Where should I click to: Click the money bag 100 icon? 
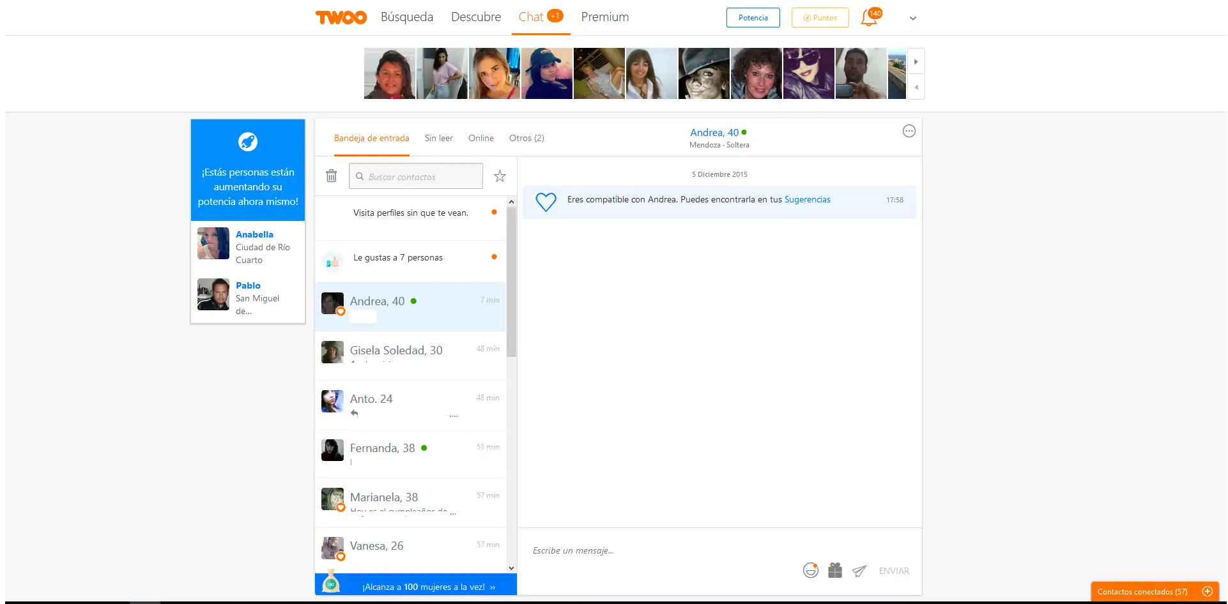[x=331, y=582]
